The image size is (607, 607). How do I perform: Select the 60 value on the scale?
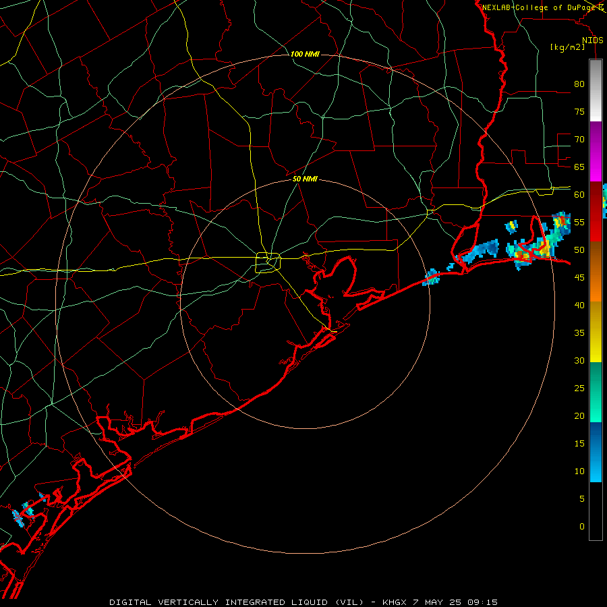[x=579, y=195]
